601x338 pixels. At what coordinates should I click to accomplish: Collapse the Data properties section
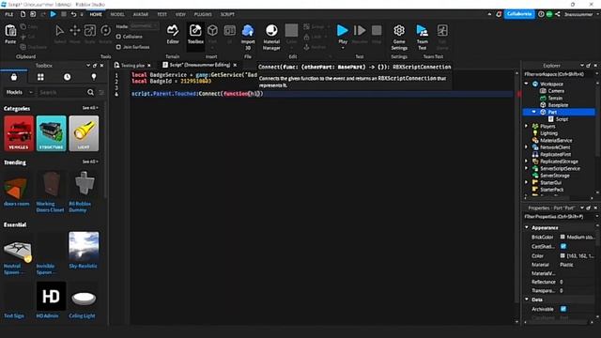click(527, 300)
